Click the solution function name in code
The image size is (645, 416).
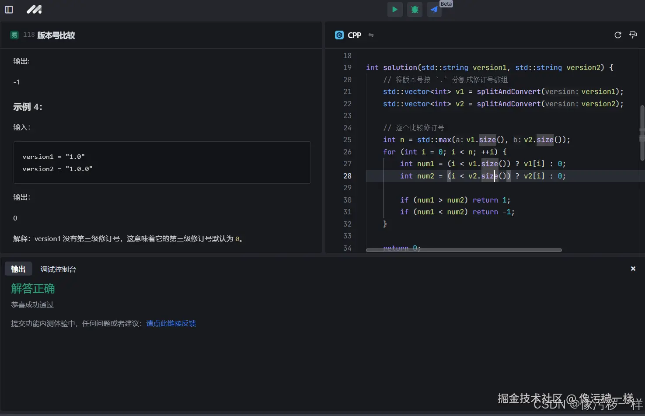(x=400, y=67)
